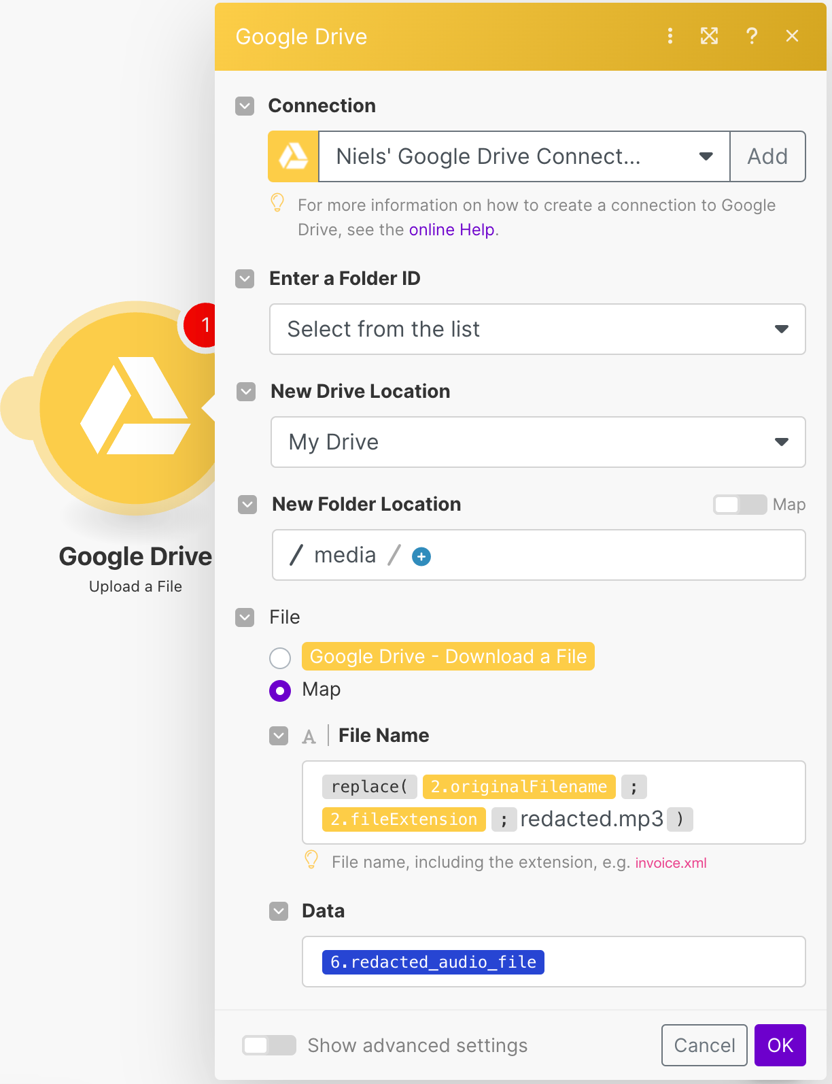
Task: Expand the dialog with the fullscreen icon
Action: (x=710, y=36)
